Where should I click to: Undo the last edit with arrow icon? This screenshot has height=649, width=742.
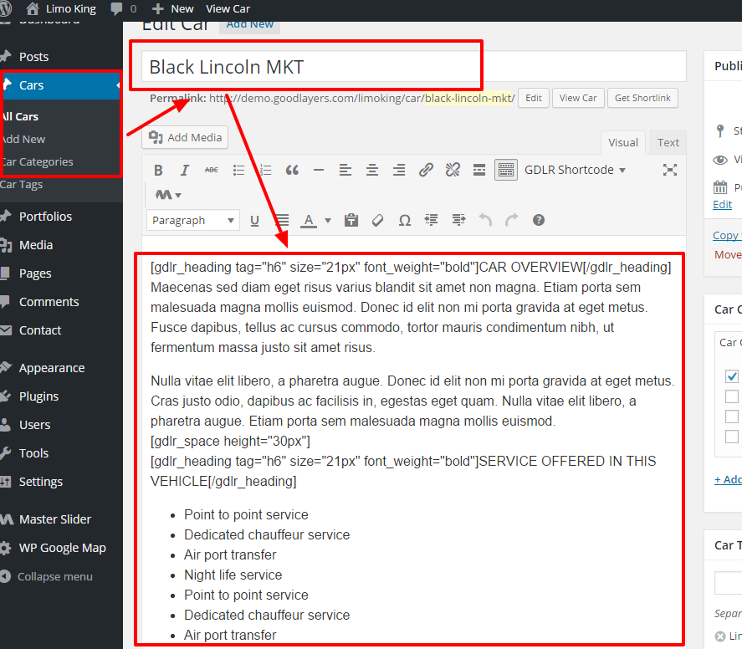pos(485,221)
